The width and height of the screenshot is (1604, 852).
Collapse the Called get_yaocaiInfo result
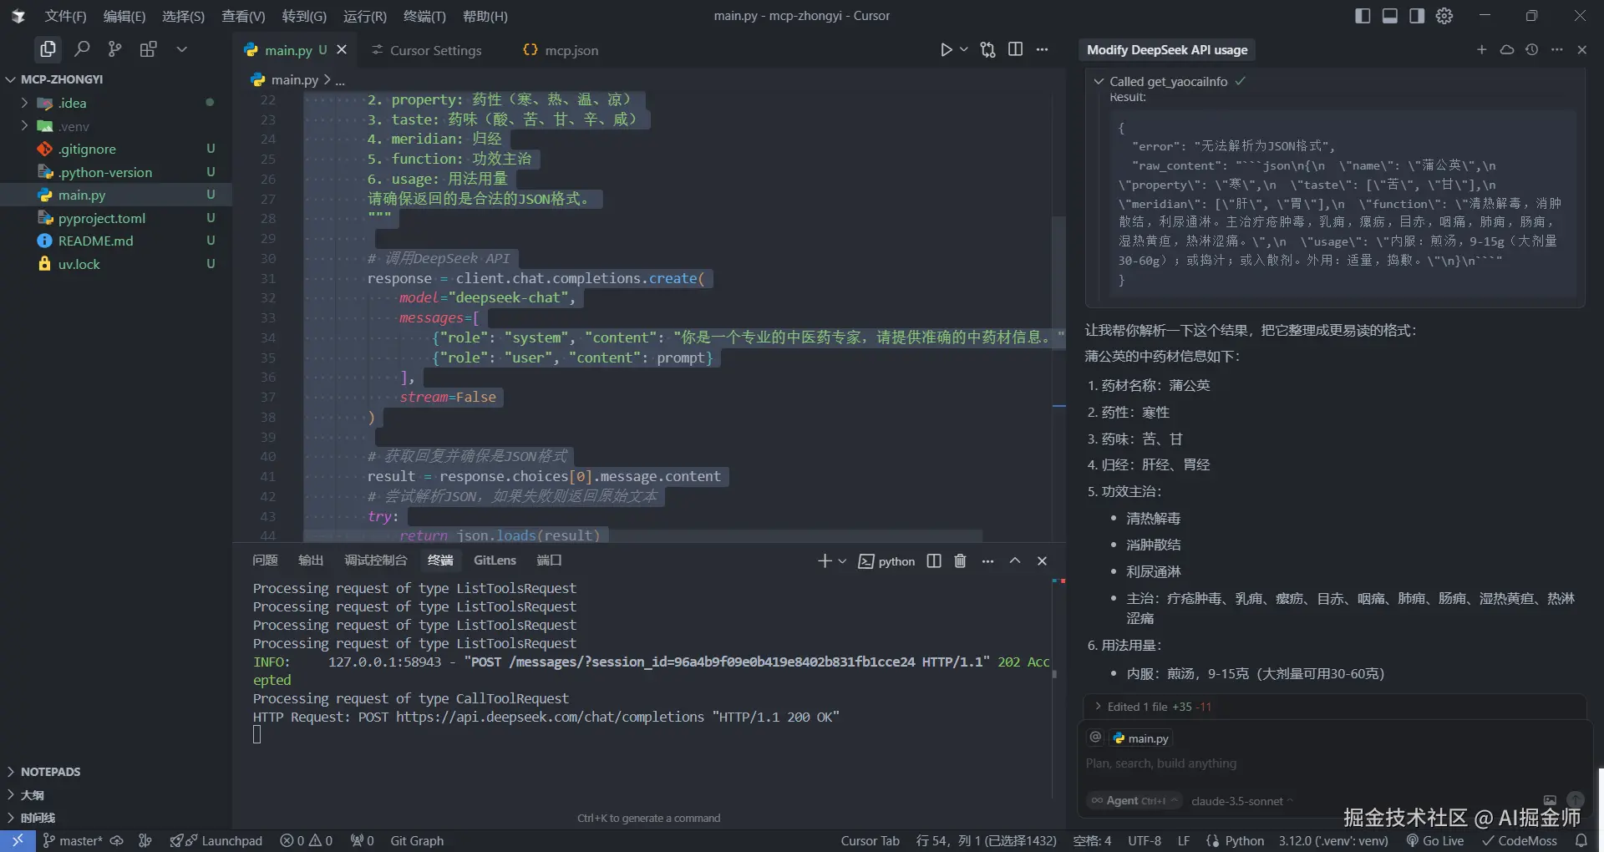pyautogui.click(x=1170, y=81)
